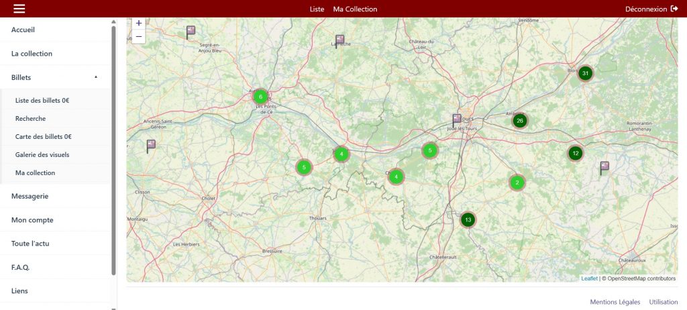Click the cluster marker labeled 31
This screenshot has height=310, width=687.
[586, 73]
